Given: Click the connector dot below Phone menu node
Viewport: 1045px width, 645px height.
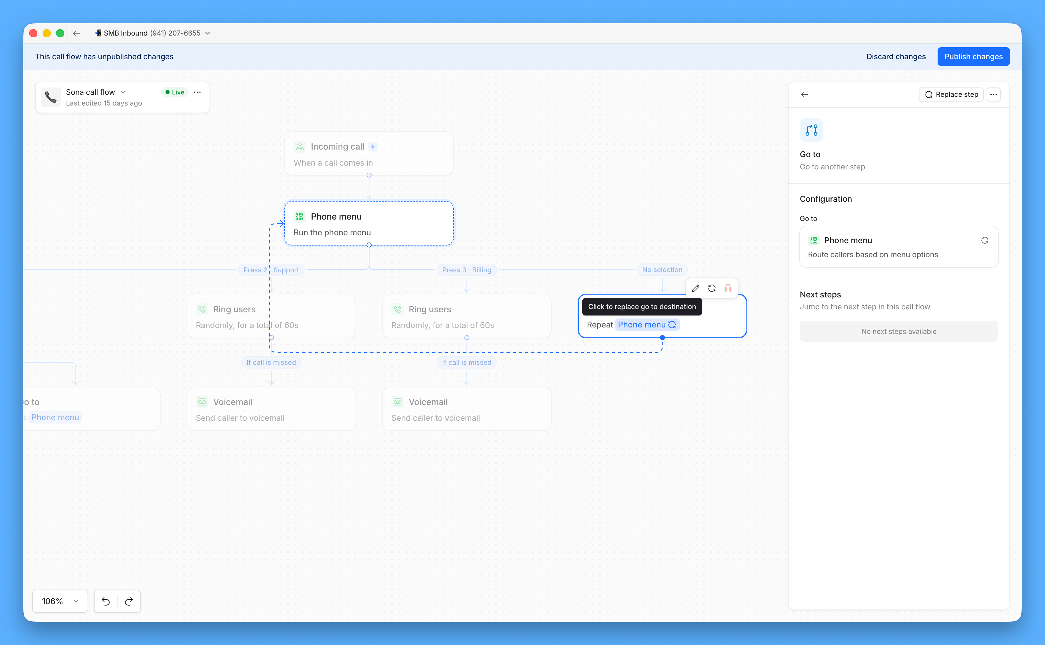Looking at the screenshot, I should [x=369, y=245].
